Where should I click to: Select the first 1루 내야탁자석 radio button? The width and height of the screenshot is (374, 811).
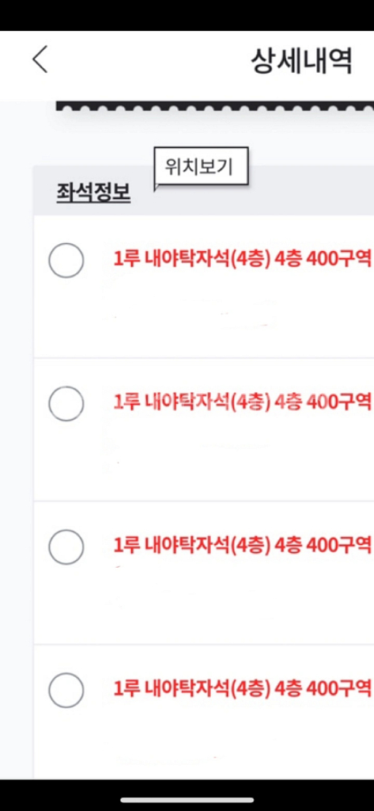[66, 260]
